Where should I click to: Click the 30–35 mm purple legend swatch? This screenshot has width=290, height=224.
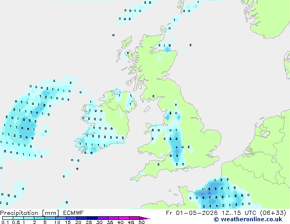[103, 218]
